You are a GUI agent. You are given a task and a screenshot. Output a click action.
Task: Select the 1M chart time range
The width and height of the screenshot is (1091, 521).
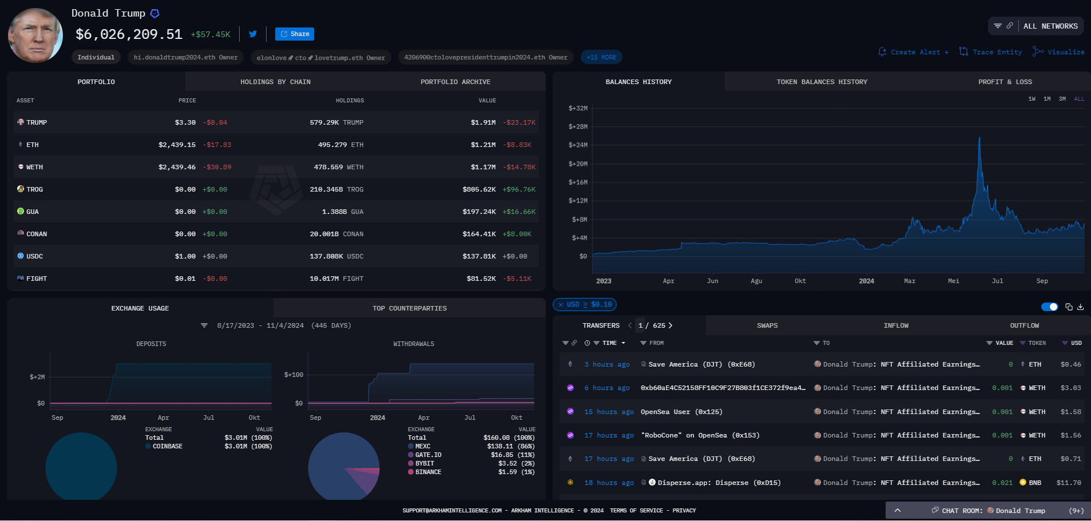[1047, 99]
